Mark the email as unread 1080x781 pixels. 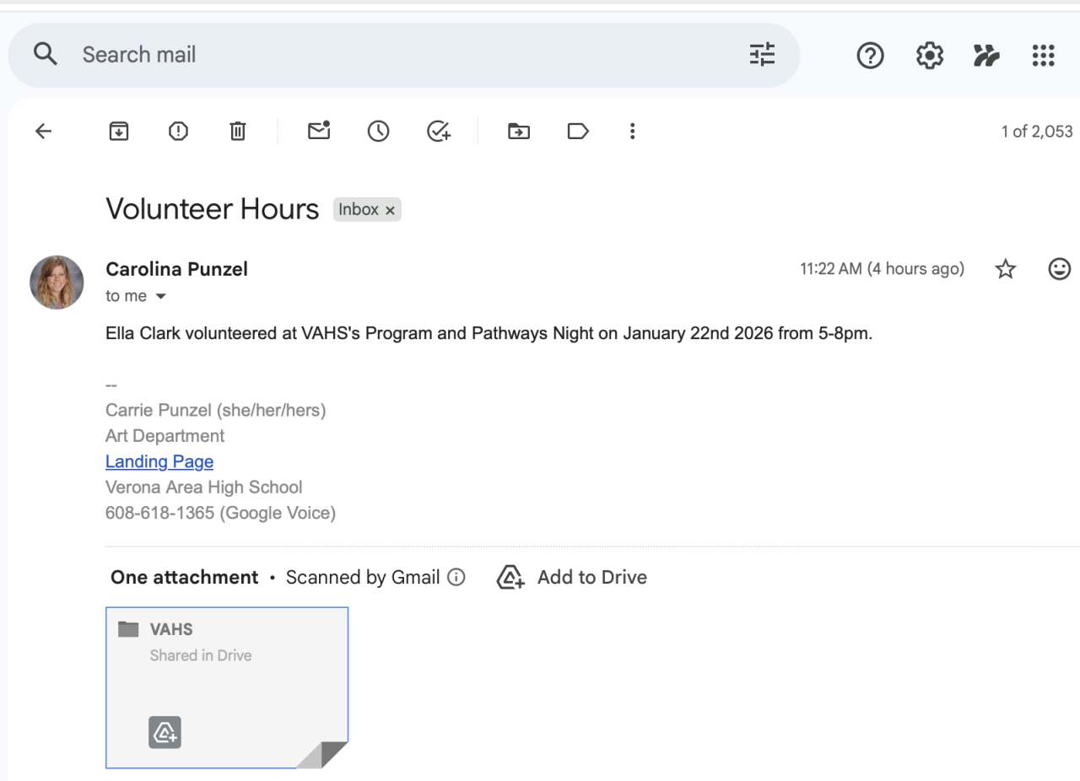(319, 131)
